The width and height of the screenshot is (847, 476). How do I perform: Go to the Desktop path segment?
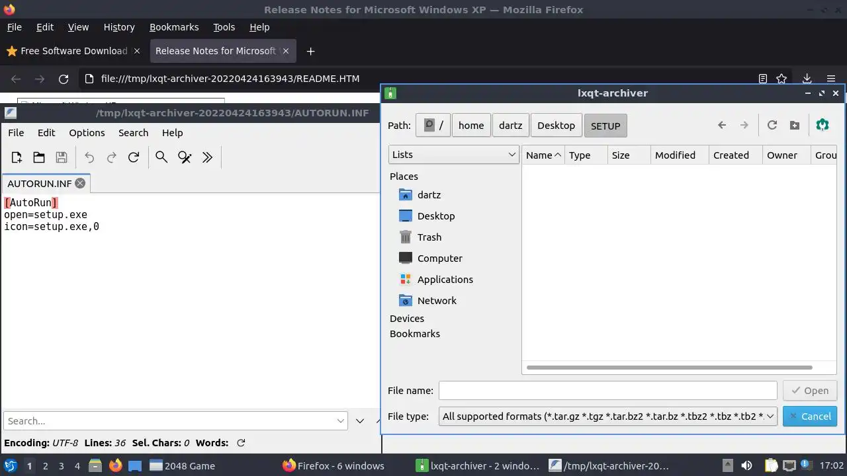(556, 126)
